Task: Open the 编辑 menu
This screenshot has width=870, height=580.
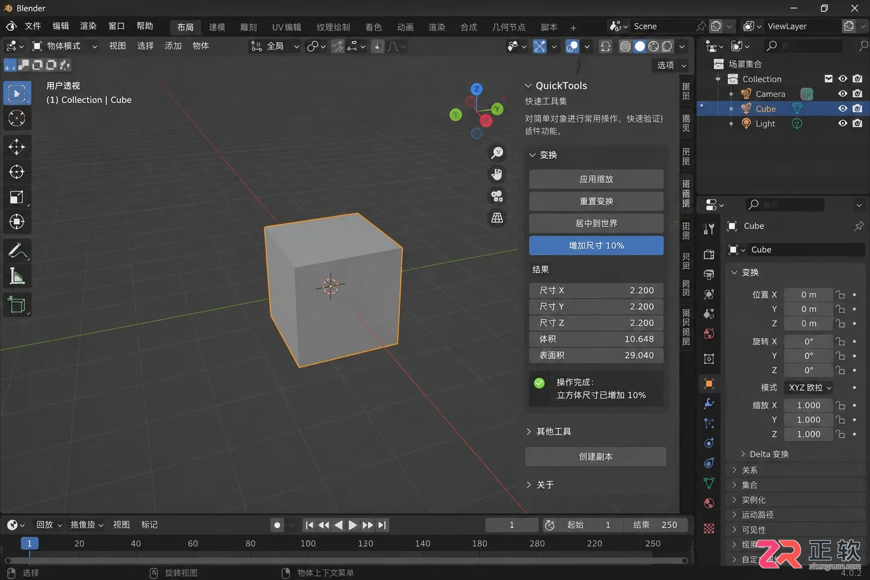Action: point(60,26)
